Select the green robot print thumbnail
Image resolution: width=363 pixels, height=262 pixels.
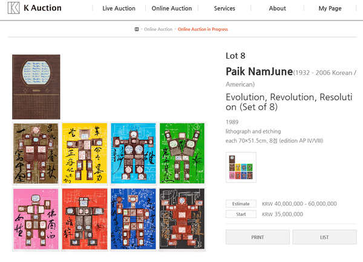[x=181, y=154]
